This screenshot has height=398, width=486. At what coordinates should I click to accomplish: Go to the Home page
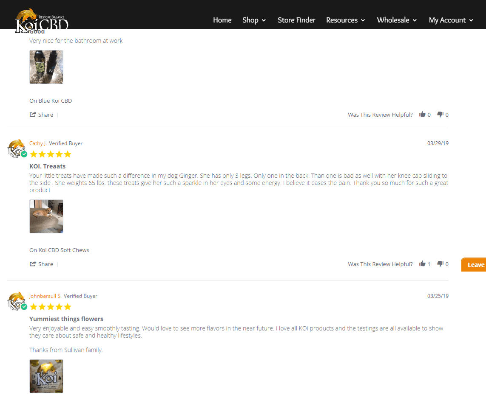pos(222,20)
